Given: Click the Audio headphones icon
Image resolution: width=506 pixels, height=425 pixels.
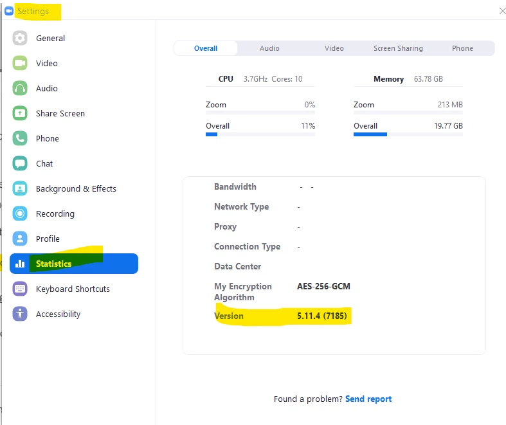Looking at the screenshot, I should (x=20, y=88).
